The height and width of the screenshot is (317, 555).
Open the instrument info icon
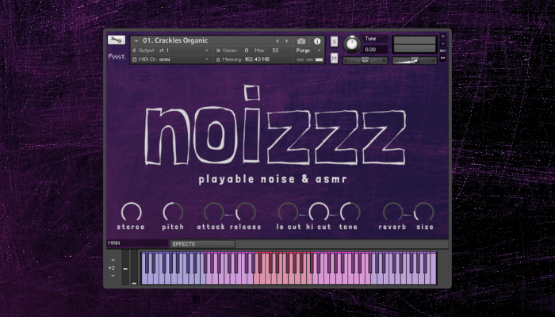(x=317, y=40)
